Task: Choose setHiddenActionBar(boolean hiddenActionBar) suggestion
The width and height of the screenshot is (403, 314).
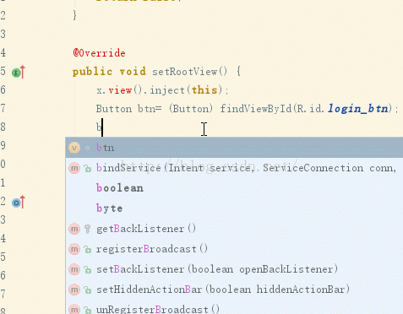Action: pos(234,290)
